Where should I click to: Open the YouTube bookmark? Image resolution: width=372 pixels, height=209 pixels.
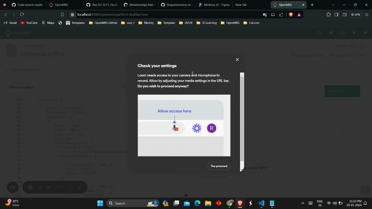[29, 23]
